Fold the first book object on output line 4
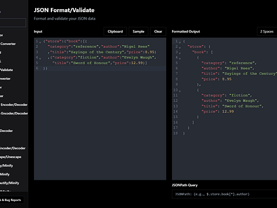The width and height of the screenshot is (277, 208). coord(179,58)
